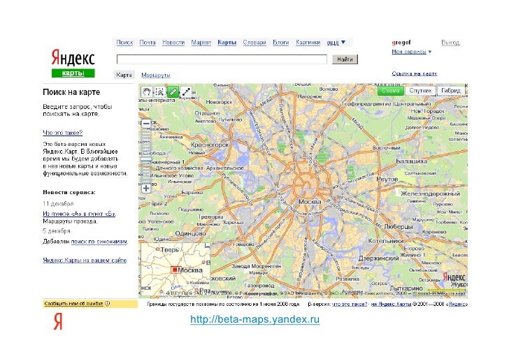Open the gregof username link
Viewport: 509px width, 359px height.
pos(401,43)
